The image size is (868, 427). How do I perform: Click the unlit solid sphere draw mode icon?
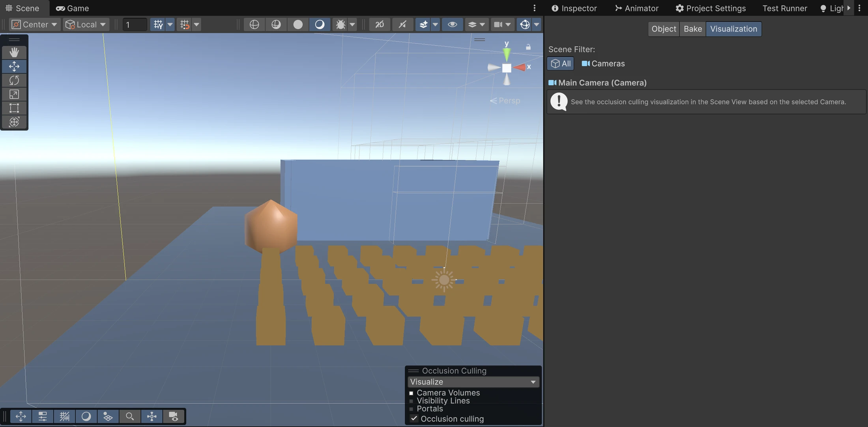(x=298, y=24)
